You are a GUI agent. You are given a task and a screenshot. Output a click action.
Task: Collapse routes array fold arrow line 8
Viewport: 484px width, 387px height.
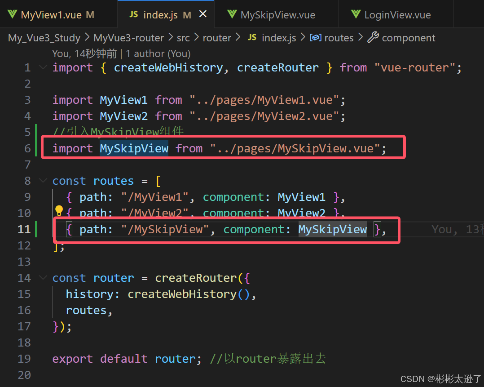pos(43,180)
